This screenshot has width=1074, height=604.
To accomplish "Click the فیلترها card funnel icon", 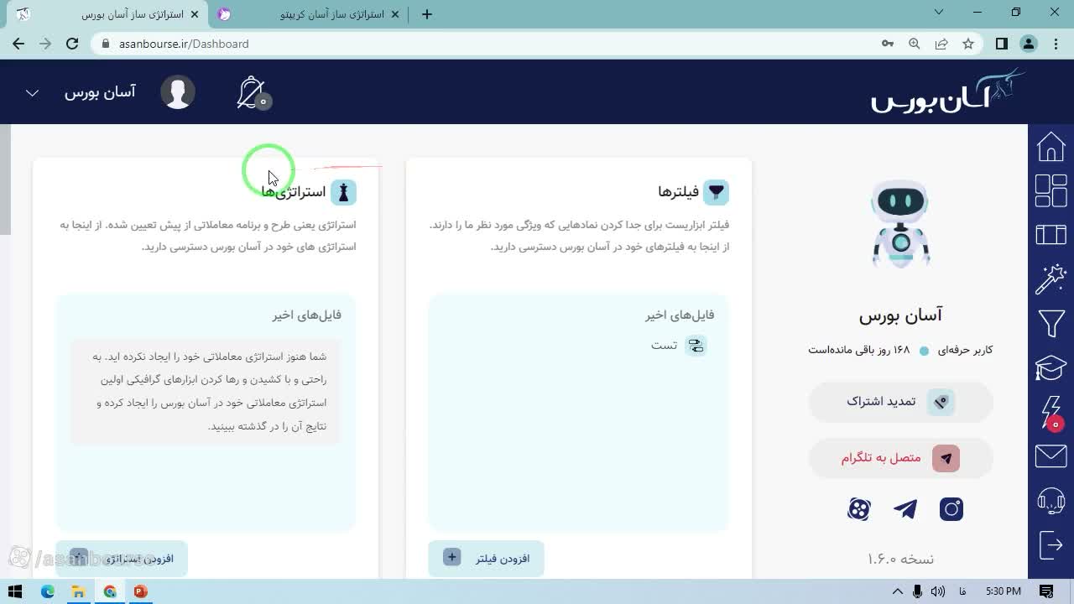I will (716, 192).
